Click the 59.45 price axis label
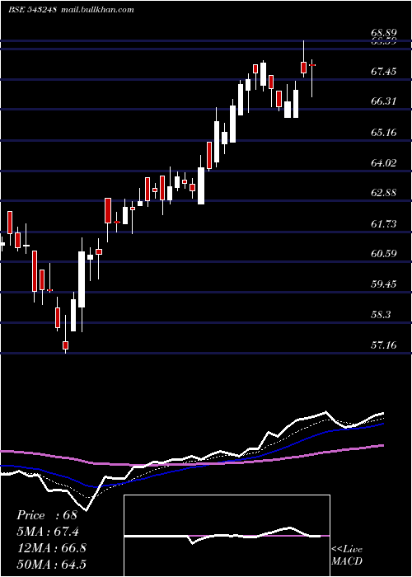 point(383,284)
